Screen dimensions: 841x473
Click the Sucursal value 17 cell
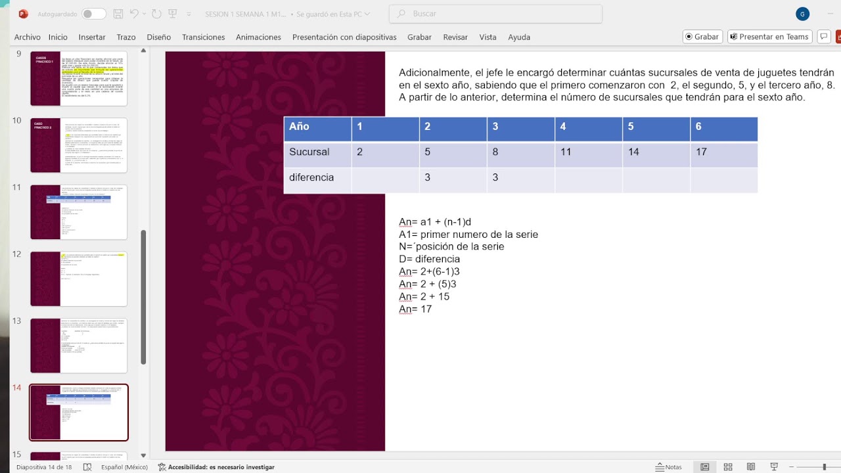(724, 154)
